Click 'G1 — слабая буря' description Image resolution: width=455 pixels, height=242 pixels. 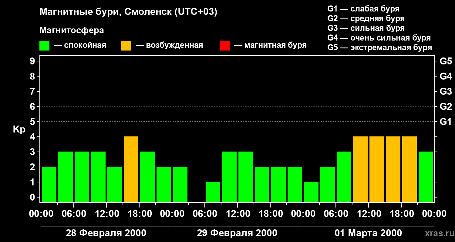tap(363, 9)
